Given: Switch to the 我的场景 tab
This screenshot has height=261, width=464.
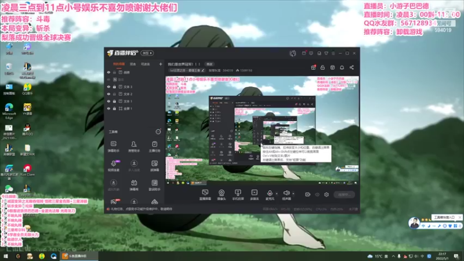Looking at the screenshot, I should (x=119, y=64).
